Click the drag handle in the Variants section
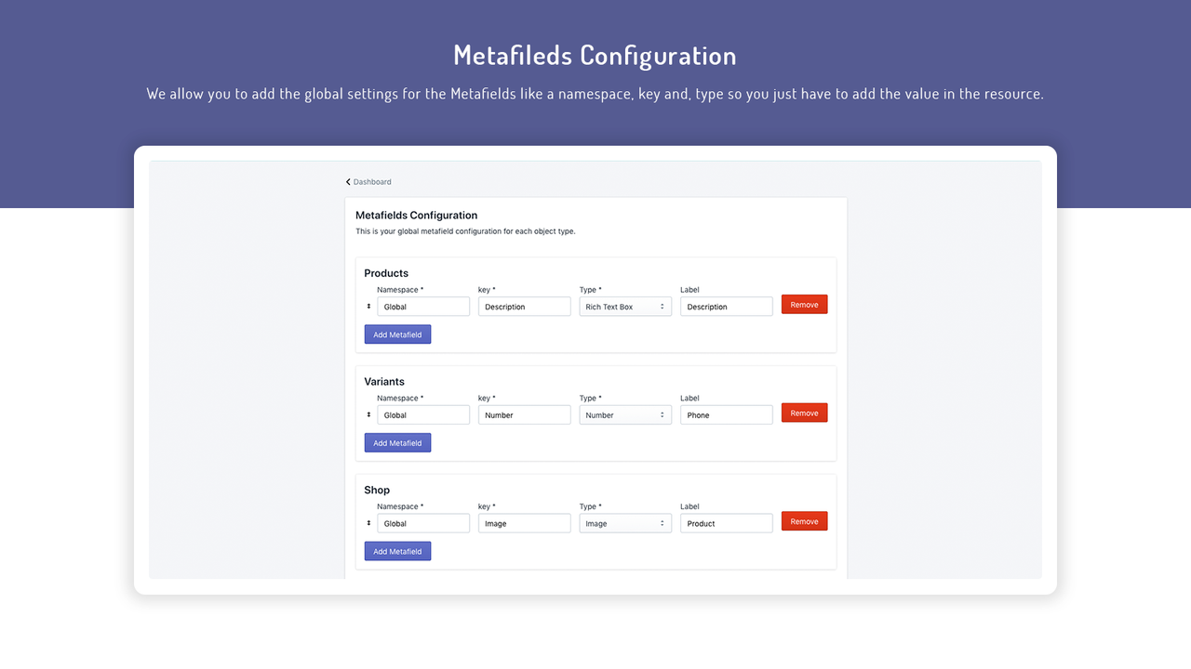 (x=369, y=414)
